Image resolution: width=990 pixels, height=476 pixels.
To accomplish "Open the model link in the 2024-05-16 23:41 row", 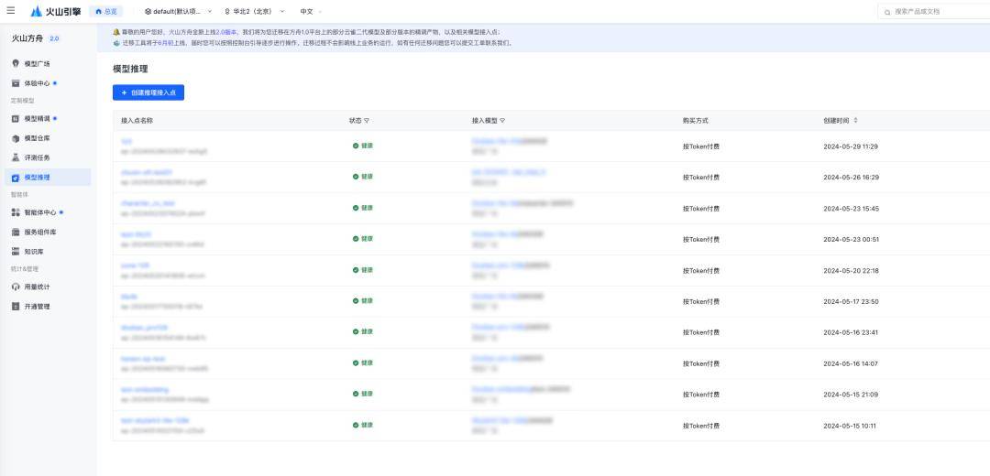I will pos(511,327).
